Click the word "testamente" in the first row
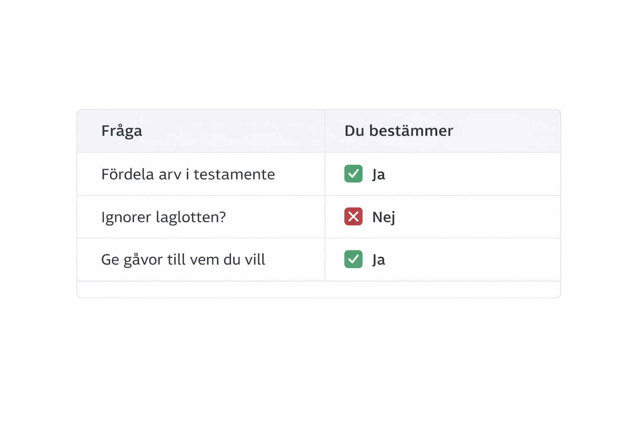 click(x=234, y=174)
